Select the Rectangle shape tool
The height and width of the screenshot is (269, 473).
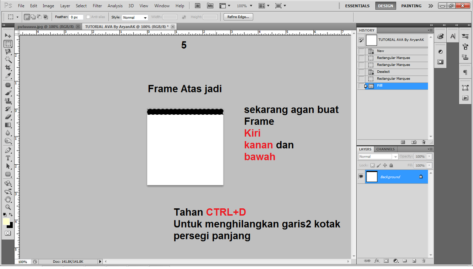tap(8, 174)
